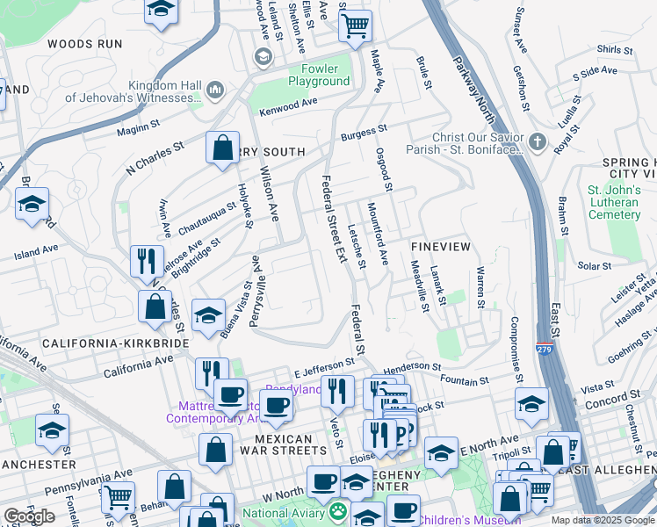Select the Federal Street Ext label

coord(334,219)
